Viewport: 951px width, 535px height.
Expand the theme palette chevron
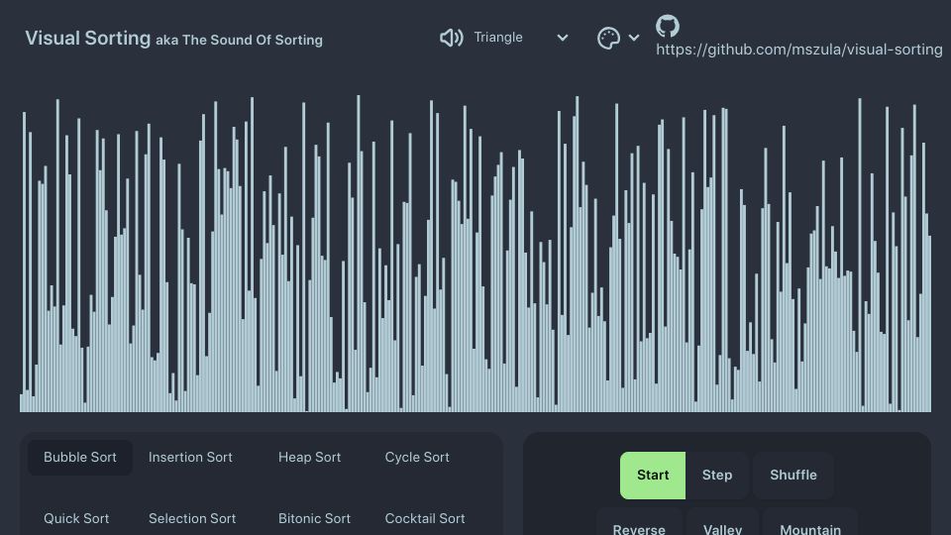click(634, 38)
